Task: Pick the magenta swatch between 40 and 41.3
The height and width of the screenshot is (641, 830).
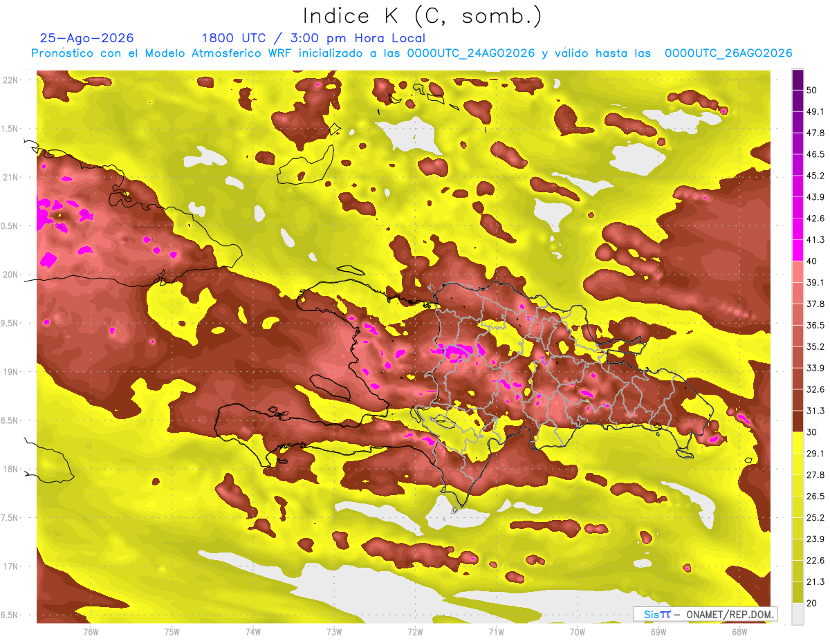Action: (x=797, y=250)
